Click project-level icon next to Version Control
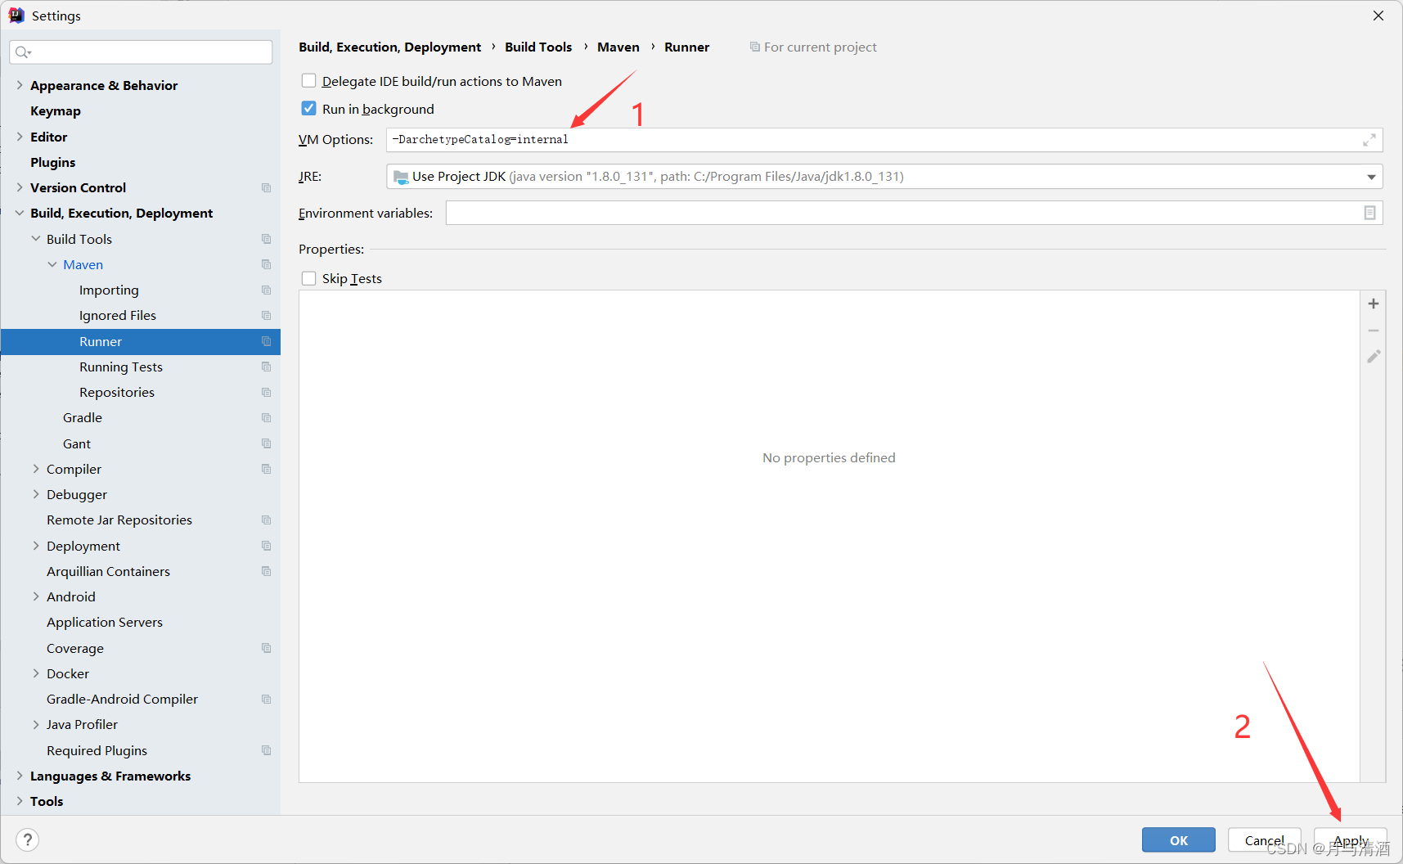Screen dimensions: 1403x864 266,187
